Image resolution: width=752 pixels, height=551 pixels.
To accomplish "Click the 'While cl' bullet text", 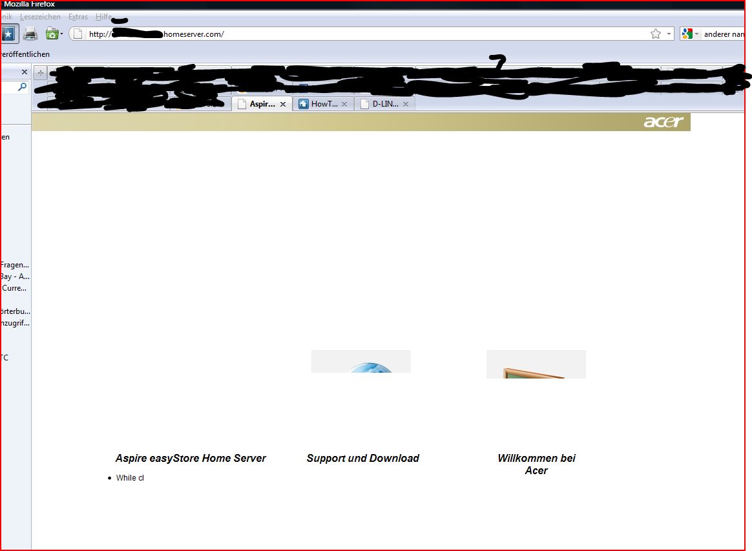I will [x=130, y=477].
